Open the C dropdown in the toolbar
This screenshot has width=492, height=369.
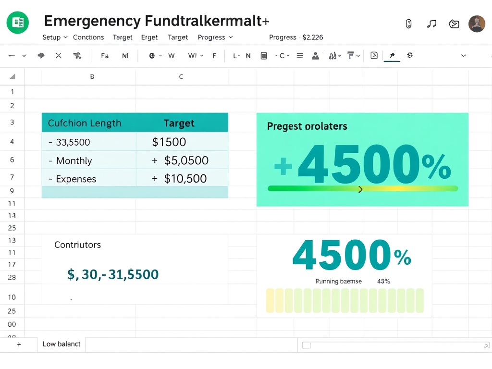(x=283, y=56)
